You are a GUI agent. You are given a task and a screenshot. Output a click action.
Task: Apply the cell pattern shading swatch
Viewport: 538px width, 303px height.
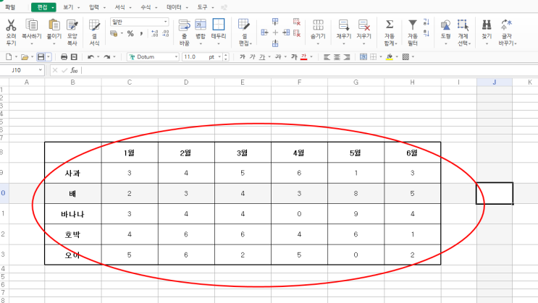(x=405, y=57)
